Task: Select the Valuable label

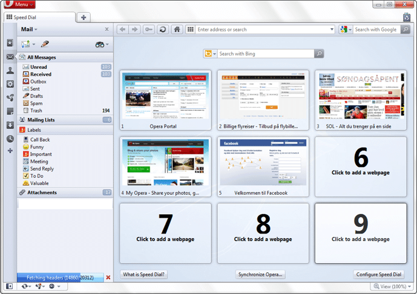Action: tap(67, 183)
